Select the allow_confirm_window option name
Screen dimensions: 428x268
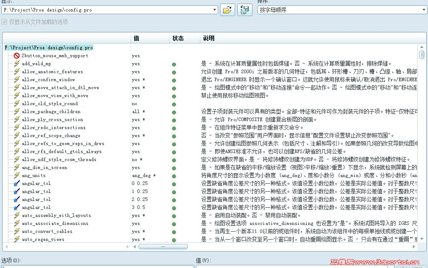click(48, 79)
